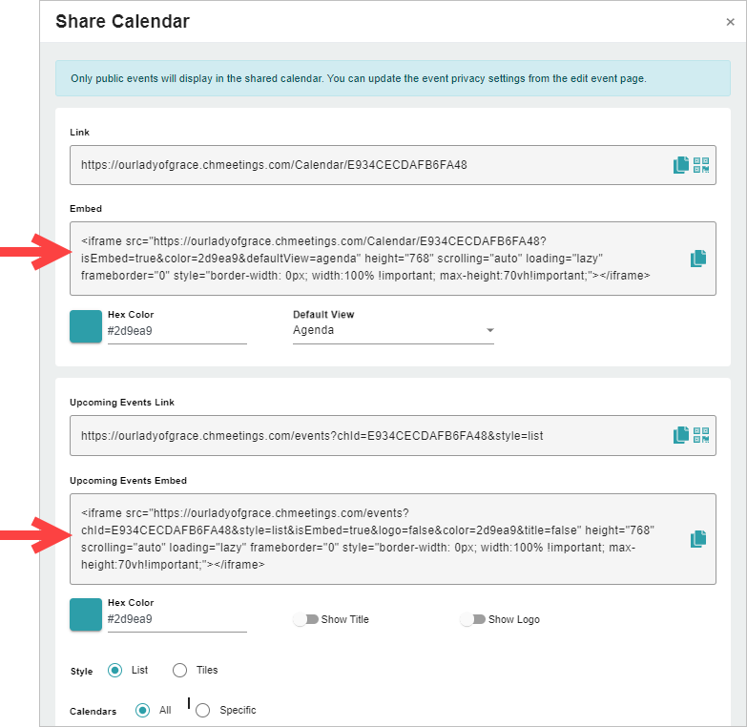Viewport: 747px width, 727px height.
Task: Select the Tiles style radio button
Action: click(179, 671)
